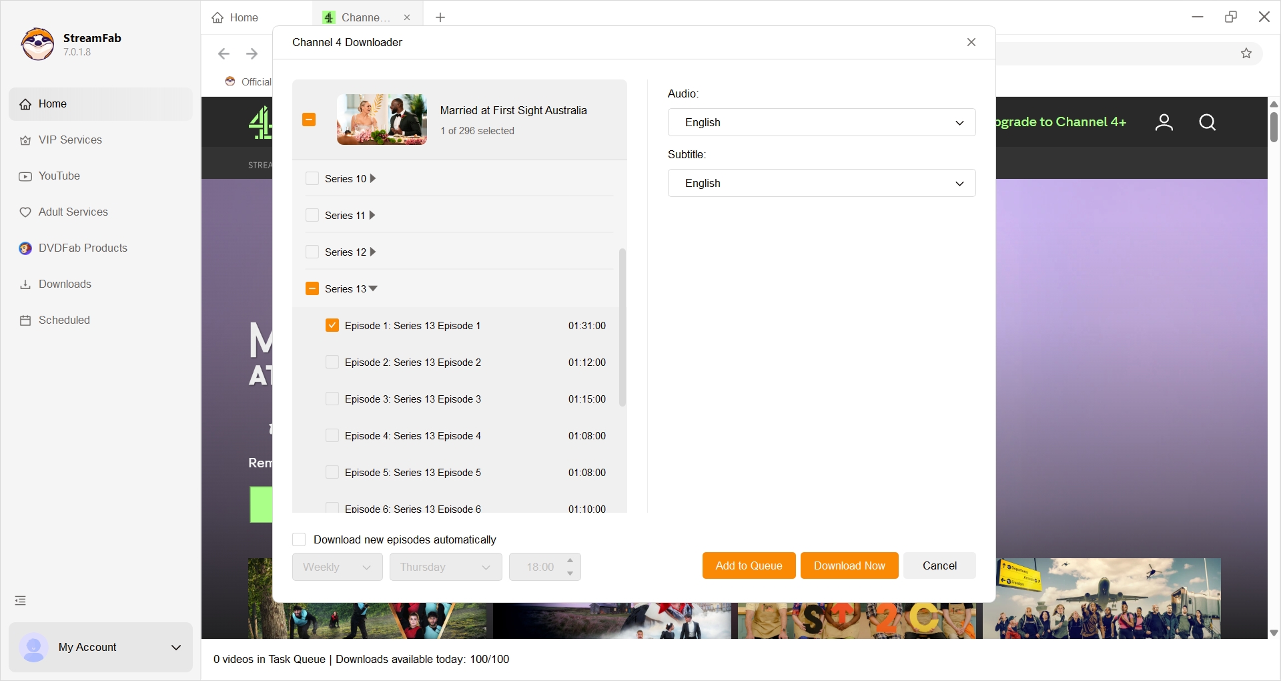1281x681 pixels.
Task: Uncheck Episode 1 of Series 13
Action: click(332, 326)
